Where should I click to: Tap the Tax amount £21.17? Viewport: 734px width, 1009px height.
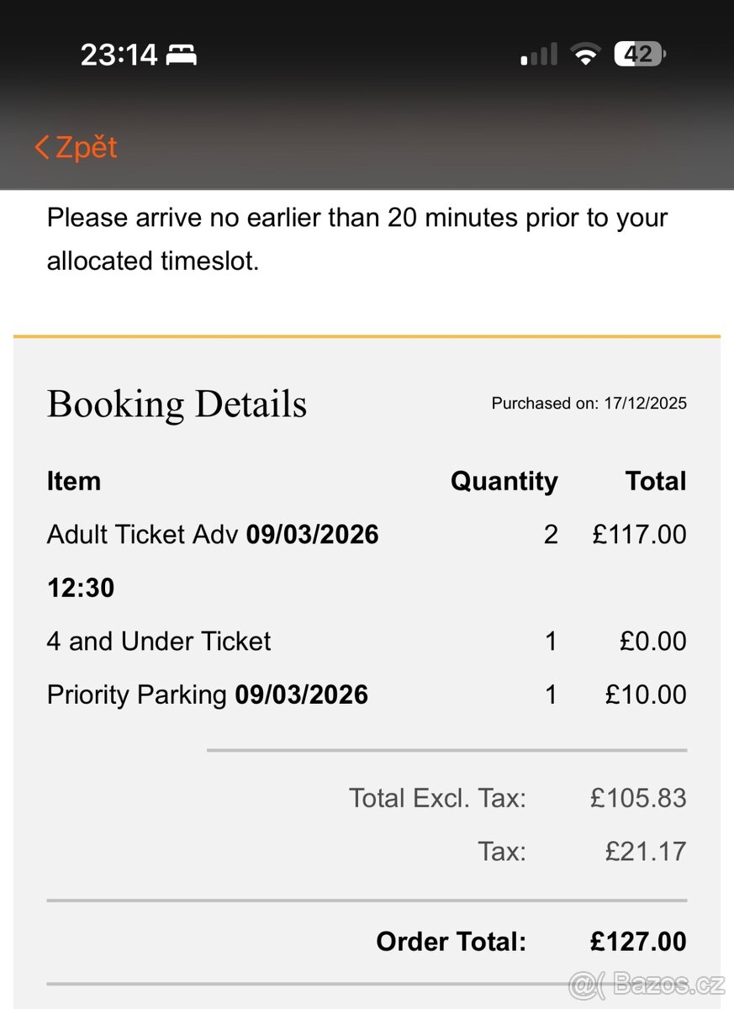(x=646, y=852)
